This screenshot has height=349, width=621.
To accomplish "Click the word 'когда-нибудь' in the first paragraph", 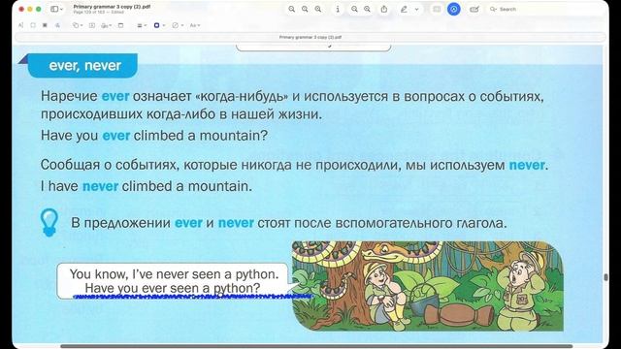I will pos(242,96).
